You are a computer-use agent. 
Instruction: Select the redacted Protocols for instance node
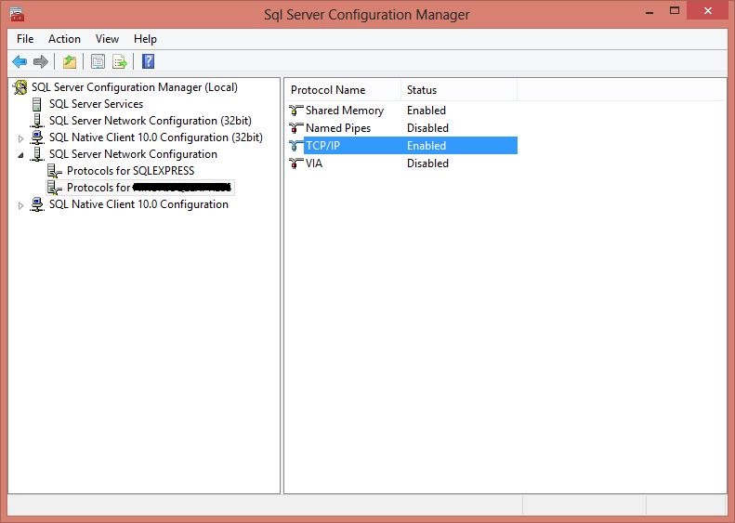(149, 188)
